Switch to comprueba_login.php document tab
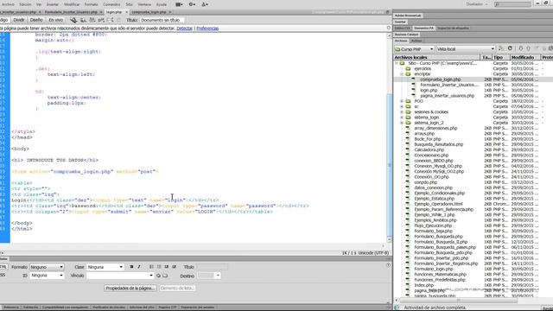Image resolution: width=553 pixels, height=311 pixels. tap(149, 12)
